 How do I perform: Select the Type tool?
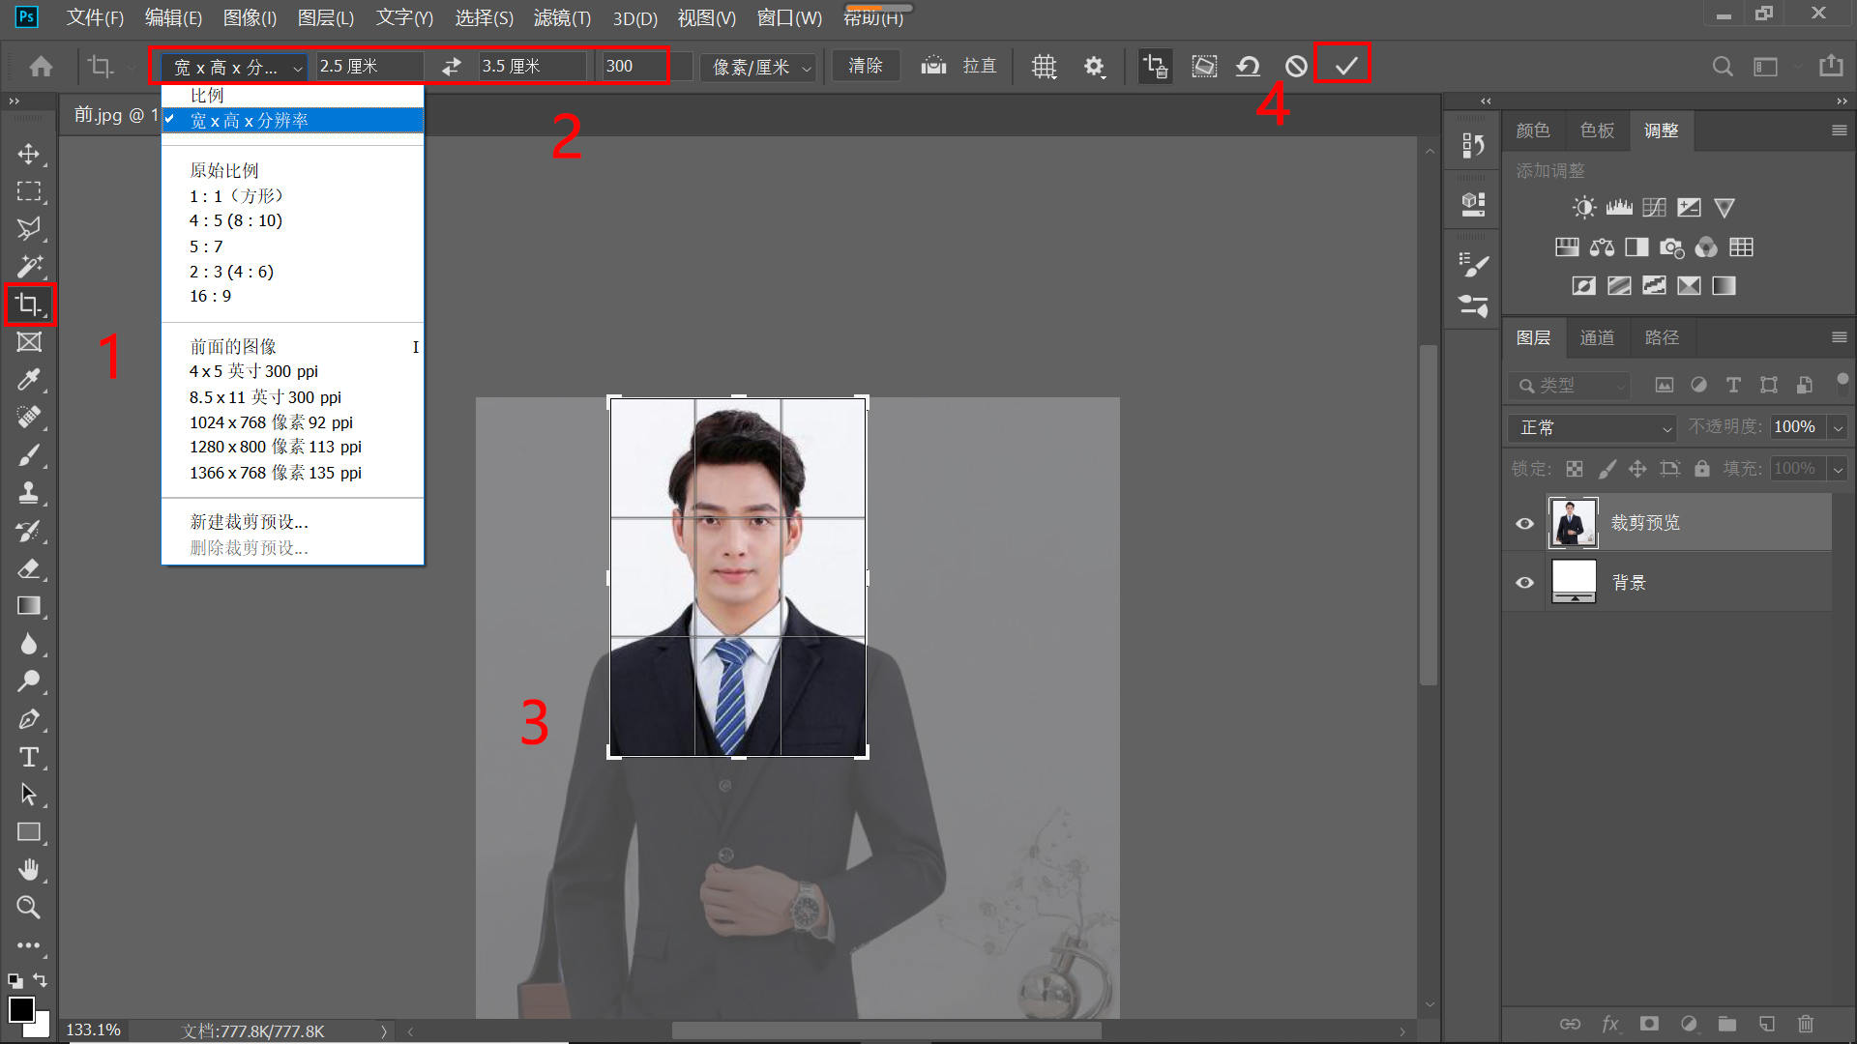pyautogui.click(x=29, y=758)
